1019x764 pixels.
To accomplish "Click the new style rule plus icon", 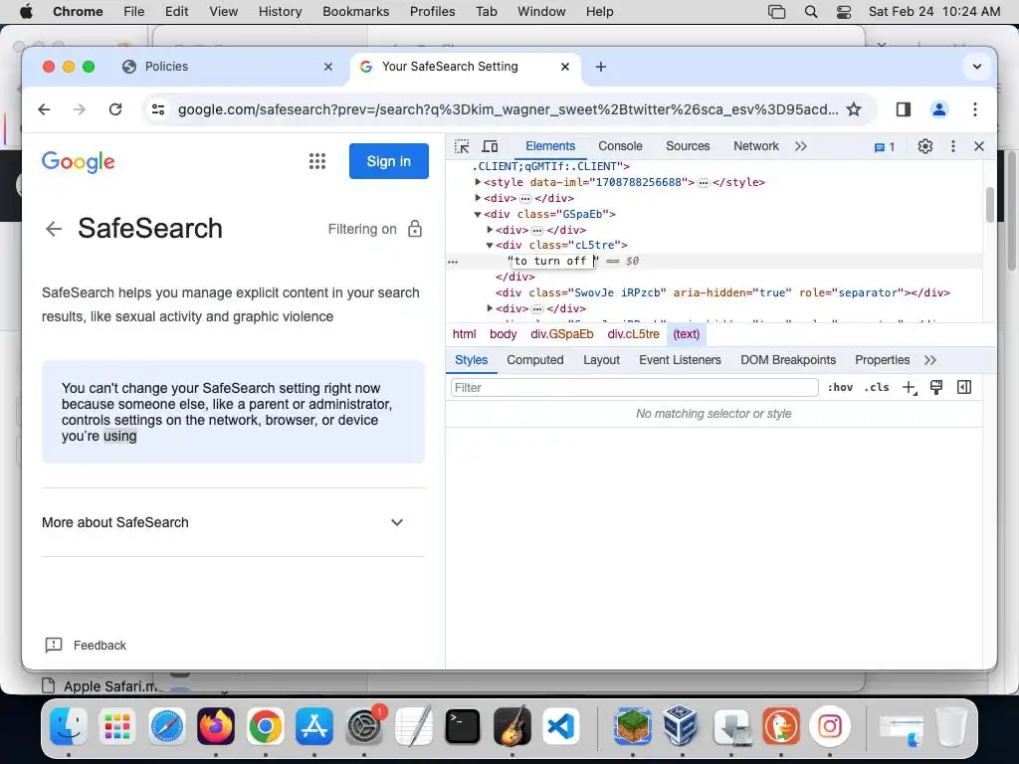I will click(910, 388).
